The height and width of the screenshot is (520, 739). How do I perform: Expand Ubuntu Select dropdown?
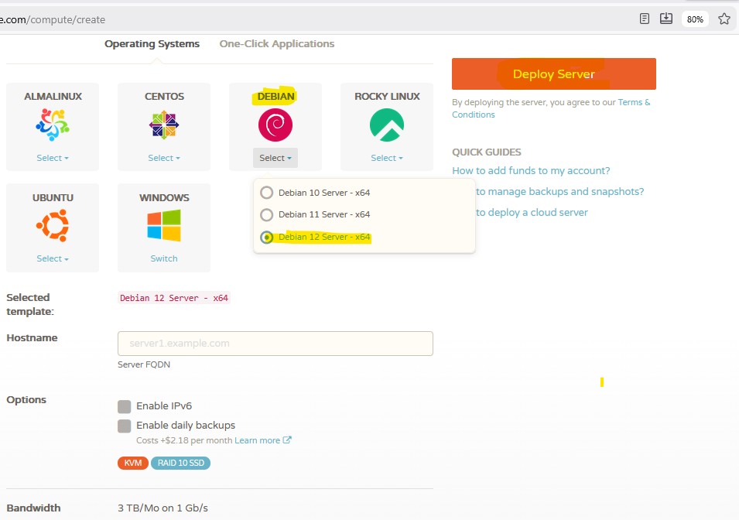[x=53, y=258]
